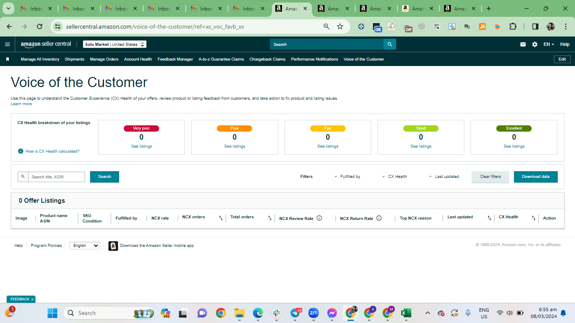Go back with the browser back arrow

[x=9, y=26]
